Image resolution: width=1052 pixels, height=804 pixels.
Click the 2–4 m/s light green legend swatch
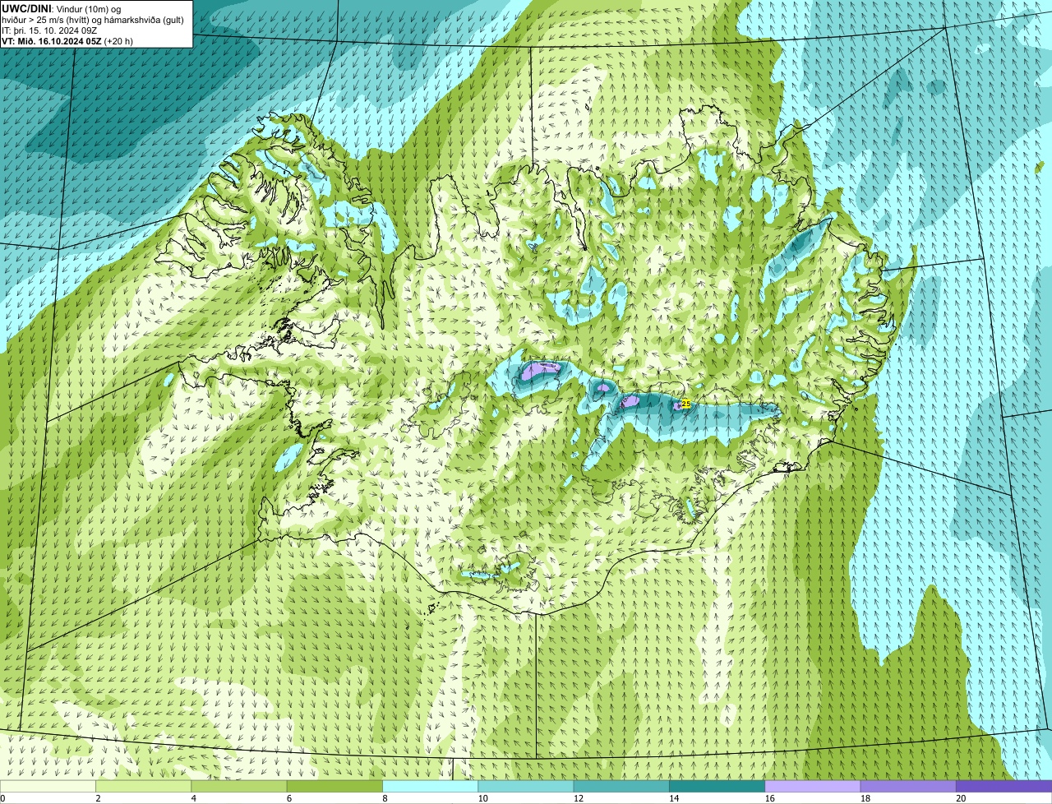tap(144, 786)
